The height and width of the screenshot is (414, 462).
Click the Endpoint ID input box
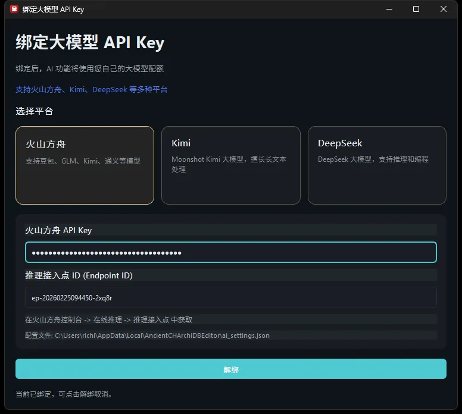(x=230, y=297)
